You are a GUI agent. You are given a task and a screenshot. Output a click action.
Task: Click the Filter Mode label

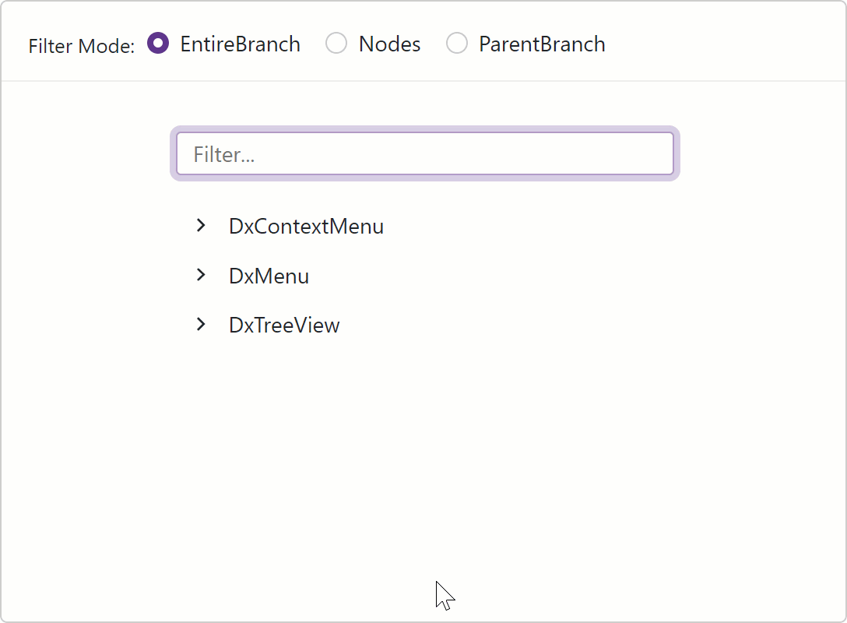[80, 46]
